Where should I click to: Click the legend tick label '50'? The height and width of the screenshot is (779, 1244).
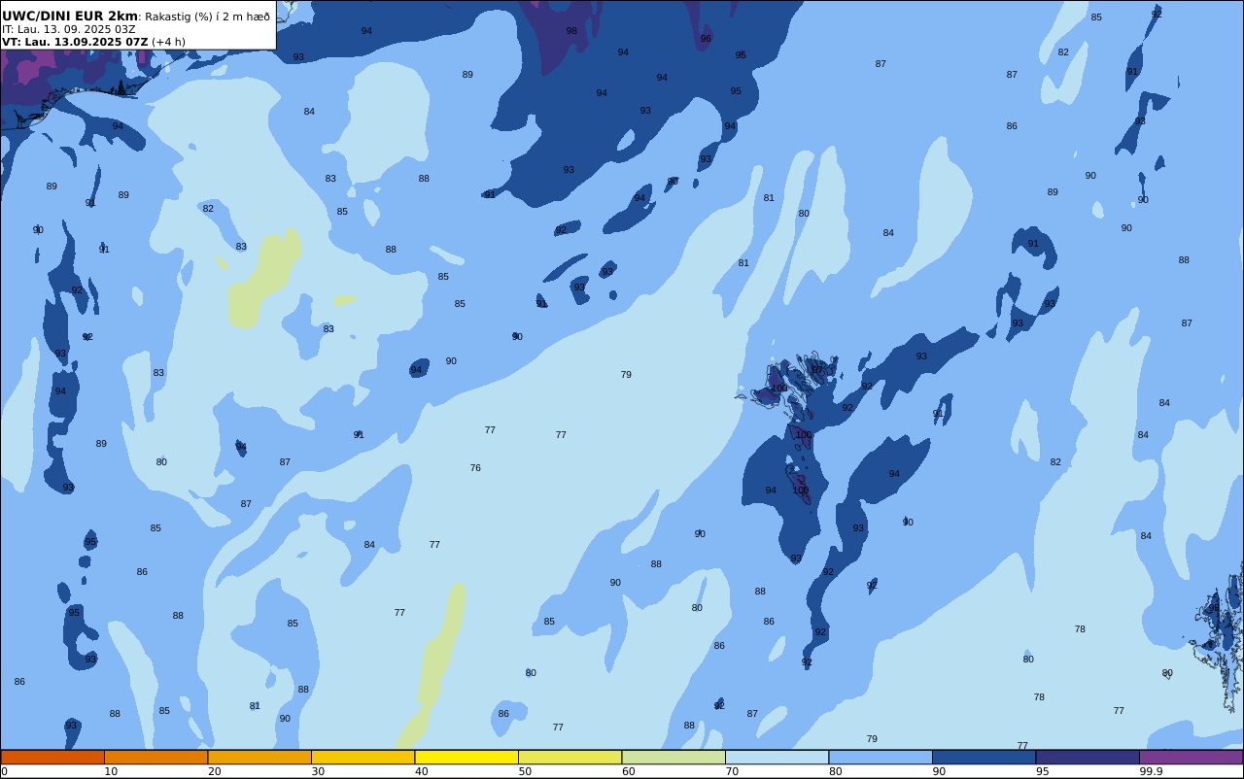(525, 771)
